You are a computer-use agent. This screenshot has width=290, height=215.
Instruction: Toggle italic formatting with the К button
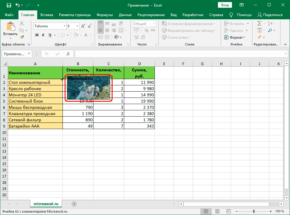tap(44, 35)
